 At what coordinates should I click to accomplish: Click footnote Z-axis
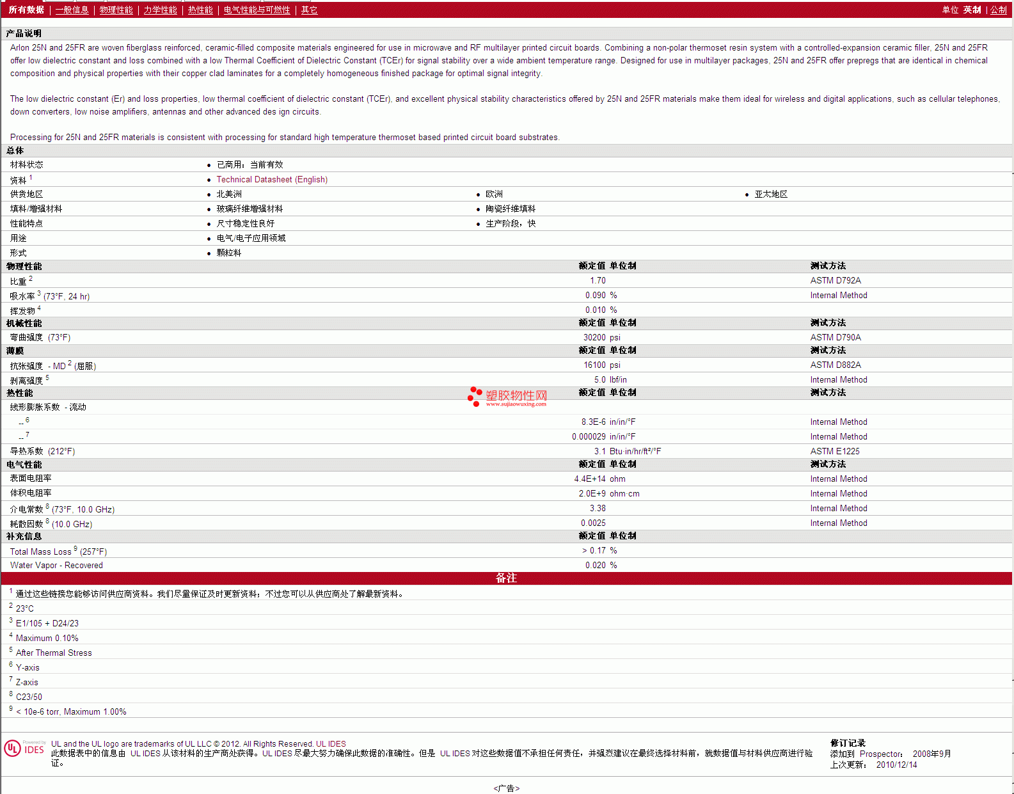[27, 683]
